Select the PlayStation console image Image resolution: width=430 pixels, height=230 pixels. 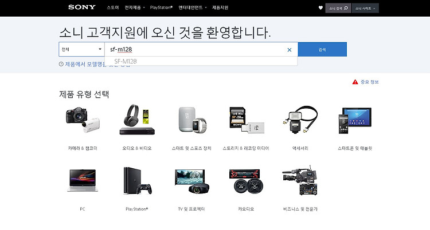coord(138,181)
